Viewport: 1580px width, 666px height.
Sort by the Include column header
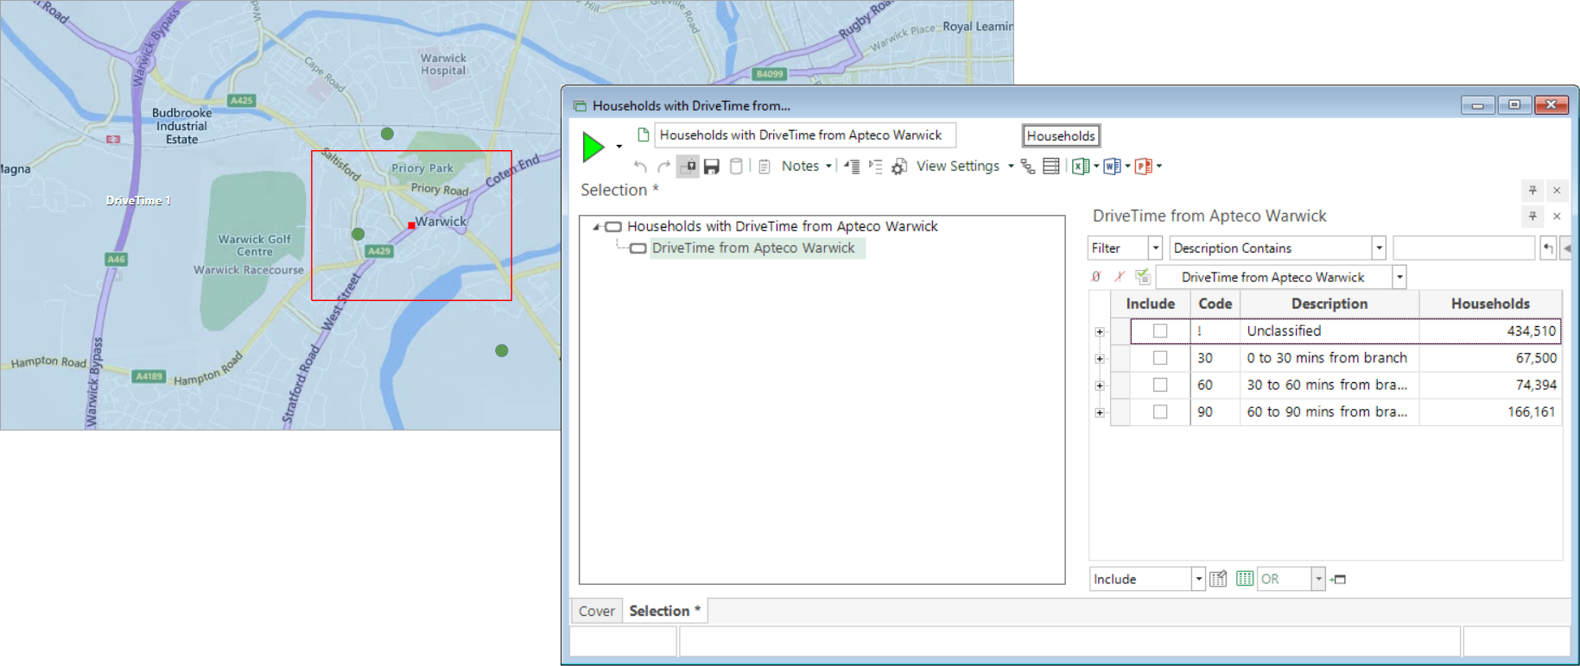coord(1150,304)
